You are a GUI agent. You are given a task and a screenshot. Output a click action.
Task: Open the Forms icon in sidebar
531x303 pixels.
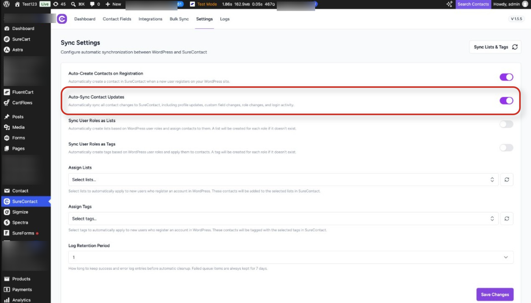pos(7,138)
